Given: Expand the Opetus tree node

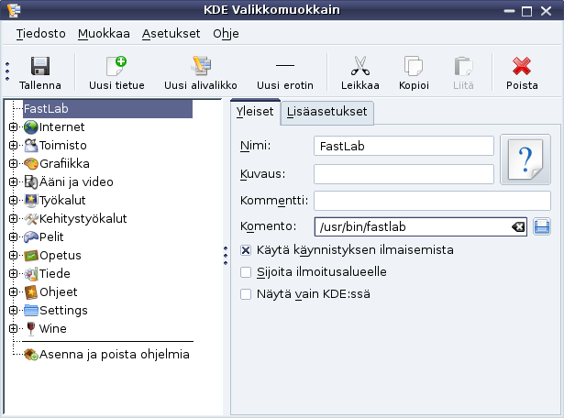Looking at the screenshot, I should 13,255.
